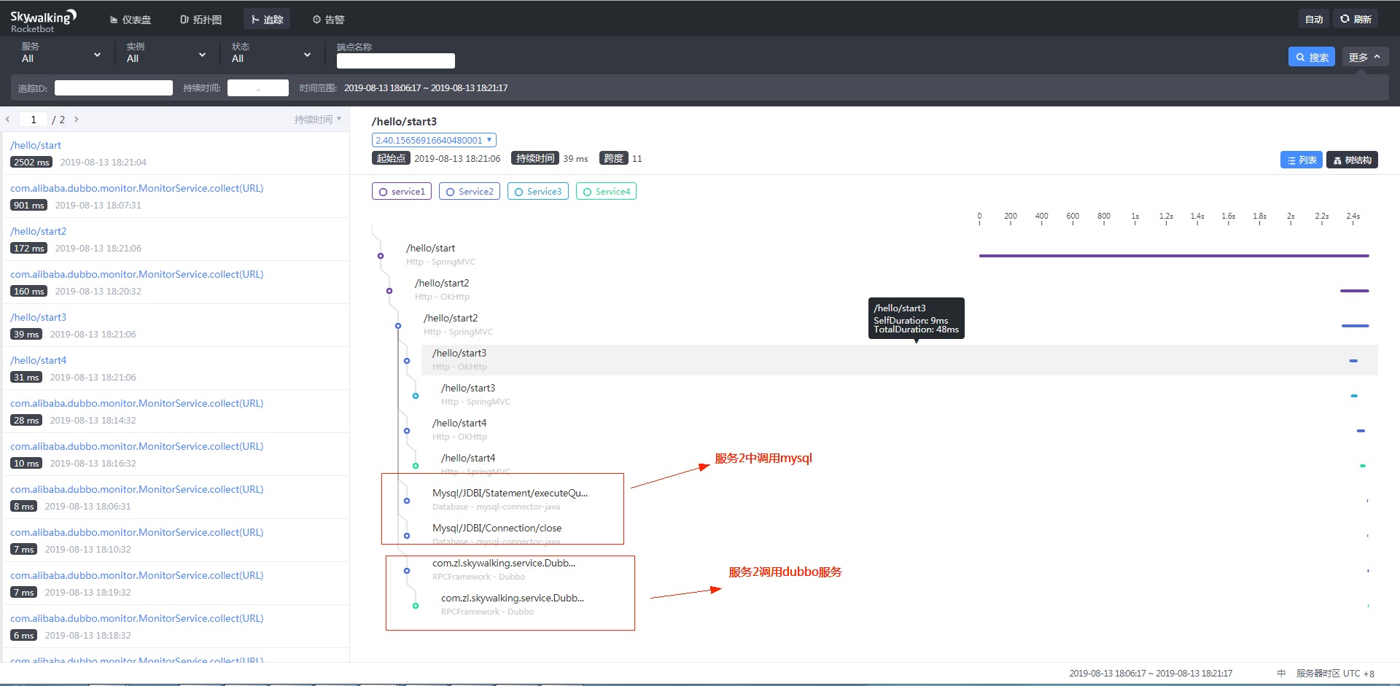Select the 追踪 trace tab
This screenshot has height=686, width=1400.
pyautogui.click(x=267, y=20)
